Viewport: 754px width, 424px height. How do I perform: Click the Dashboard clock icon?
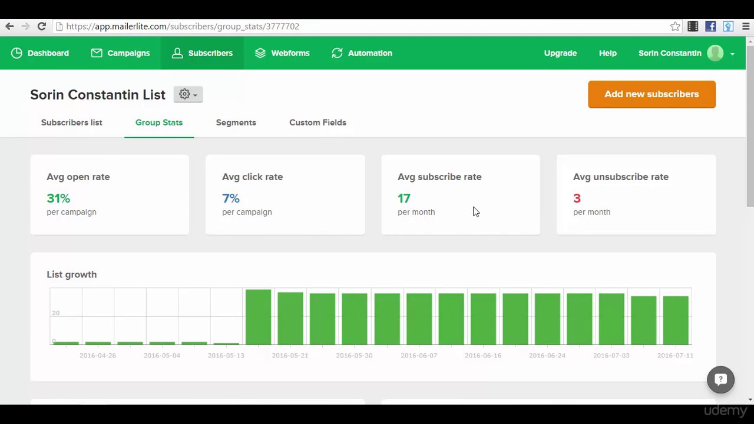(16, 53)
